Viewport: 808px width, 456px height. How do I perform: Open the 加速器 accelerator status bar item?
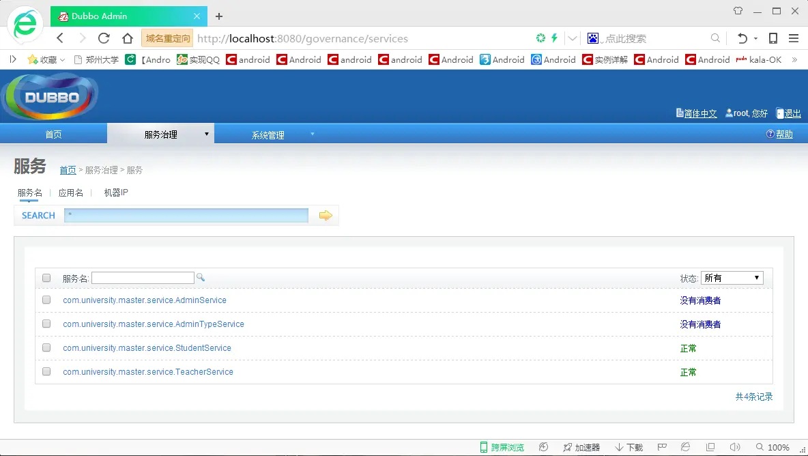[581, 447]
